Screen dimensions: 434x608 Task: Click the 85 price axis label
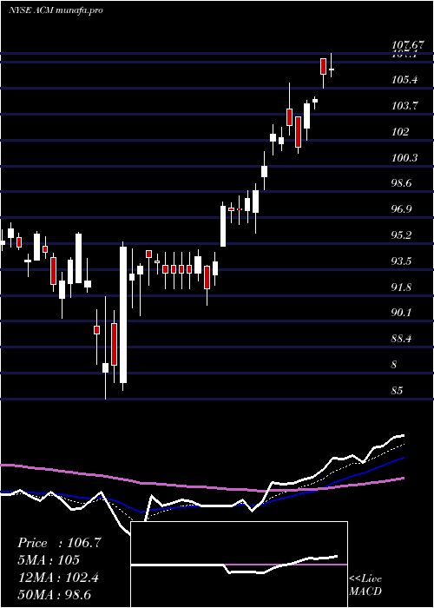[398, 391]
